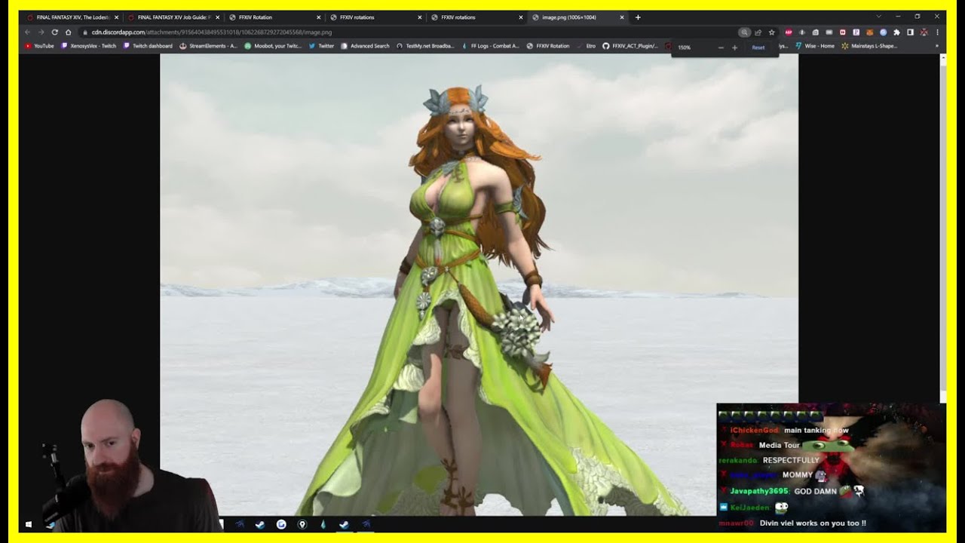Open Chrome three-dot menu

point(937,32)
